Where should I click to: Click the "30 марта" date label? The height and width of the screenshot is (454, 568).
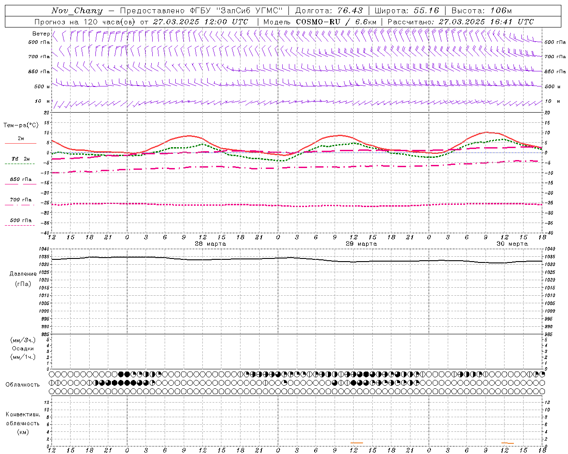point(512,244)
